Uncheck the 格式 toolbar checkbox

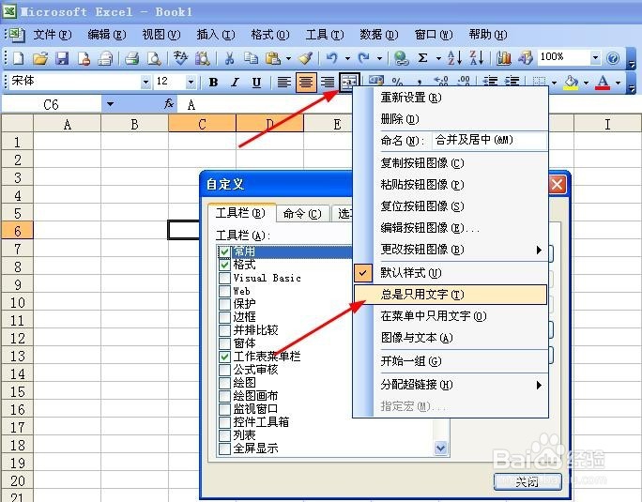point(224,265)
